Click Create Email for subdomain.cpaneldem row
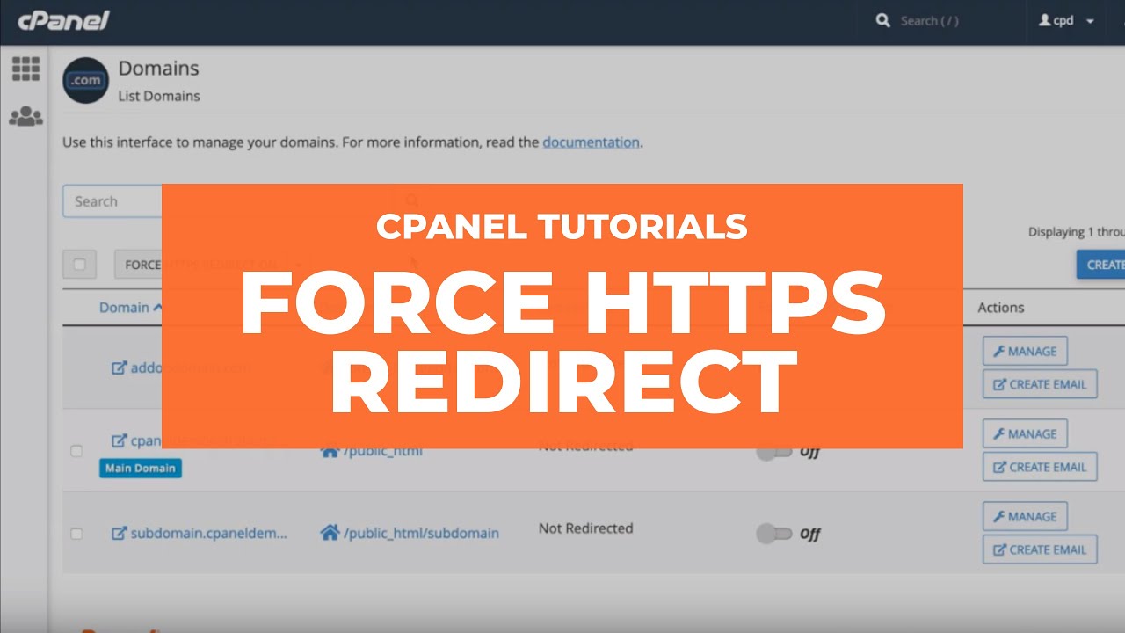Viewport: 1125px width, 633px height. coord(1040,549)
